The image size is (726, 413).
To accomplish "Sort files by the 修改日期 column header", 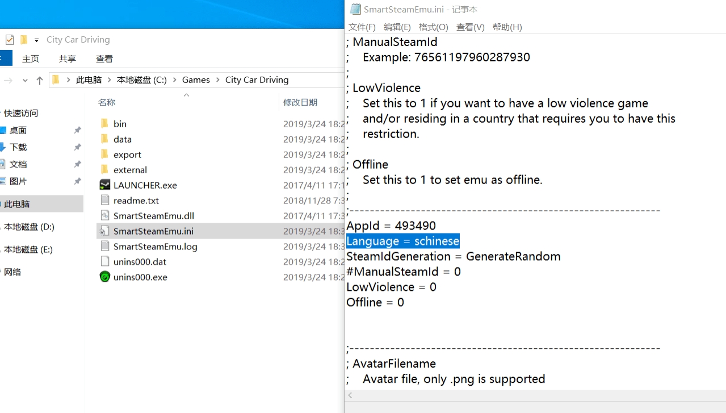I will 300,102.
